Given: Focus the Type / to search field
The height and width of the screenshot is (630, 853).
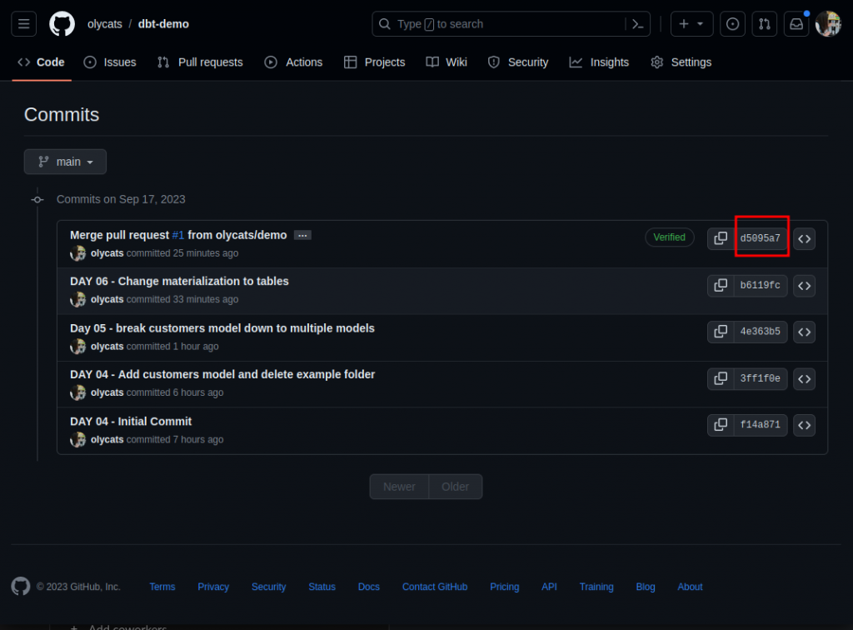Looking at the screenshot, I should 511,24.
